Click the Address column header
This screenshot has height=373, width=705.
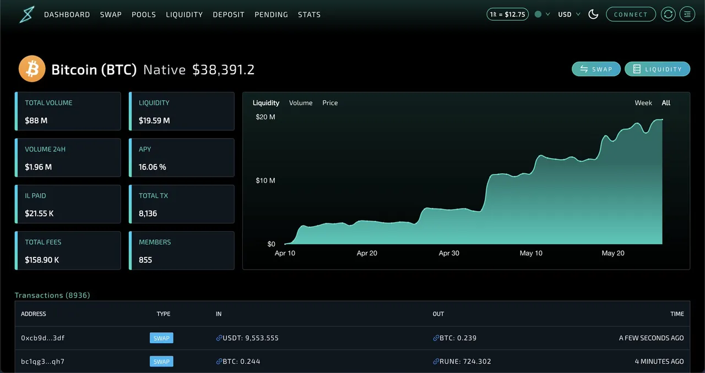click(x=34, y=314)
